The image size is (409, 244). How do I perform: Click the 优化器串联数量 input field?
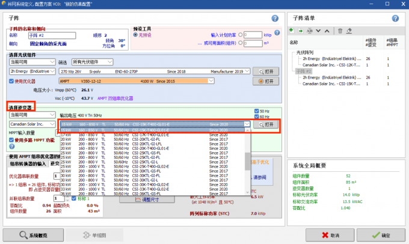pos(57,176)
